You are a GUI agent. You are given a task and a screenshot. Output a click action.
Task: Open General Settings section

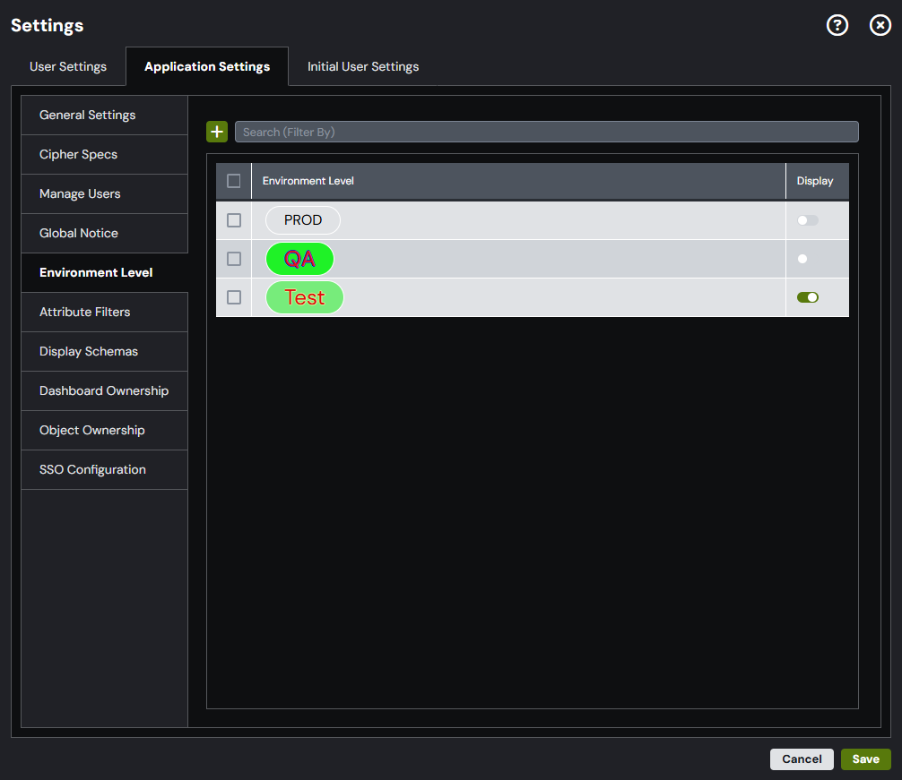click(x=105, y=115)
